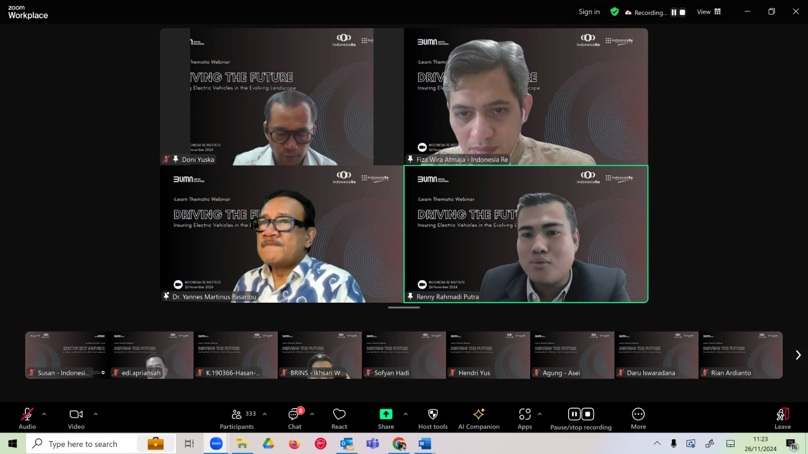Unmute microphone with Audio button
This screenshot has width=808, height=454.
click(x=27, y=418)
